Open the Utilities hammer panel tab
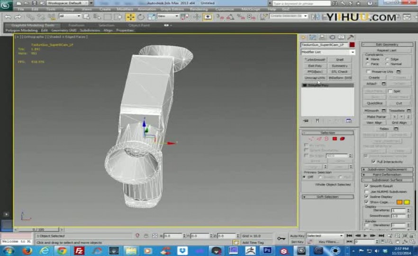This screenshot has height=256, width=418. coord(351,37)
